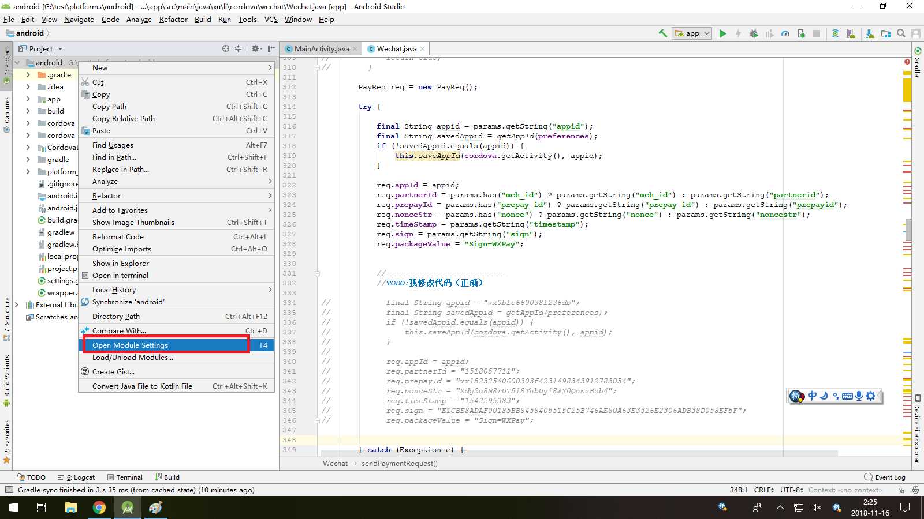Choose Copy Path in context menu
The height and width of the screenshot is (519, 924).
176,106
